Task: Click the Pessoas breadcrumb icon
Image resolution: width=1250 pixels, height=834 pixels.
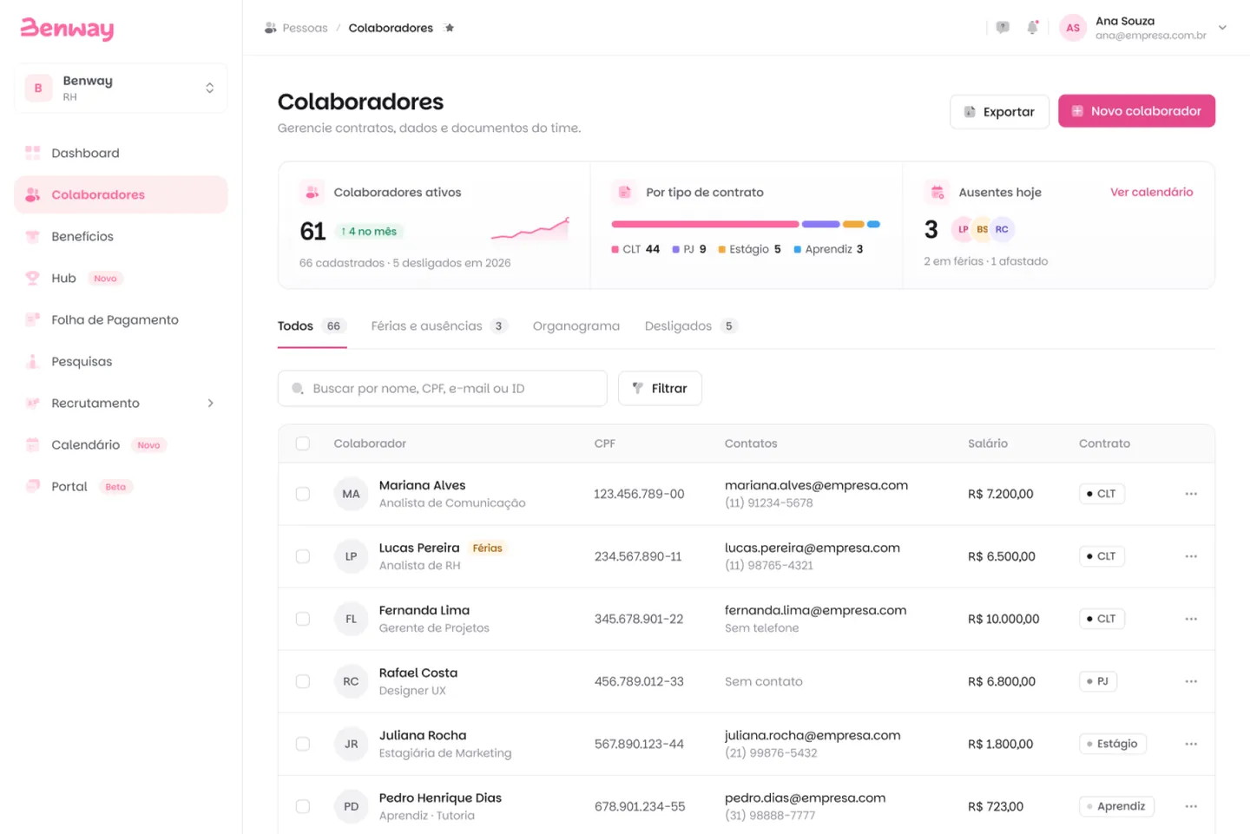Action: point(271,28)
